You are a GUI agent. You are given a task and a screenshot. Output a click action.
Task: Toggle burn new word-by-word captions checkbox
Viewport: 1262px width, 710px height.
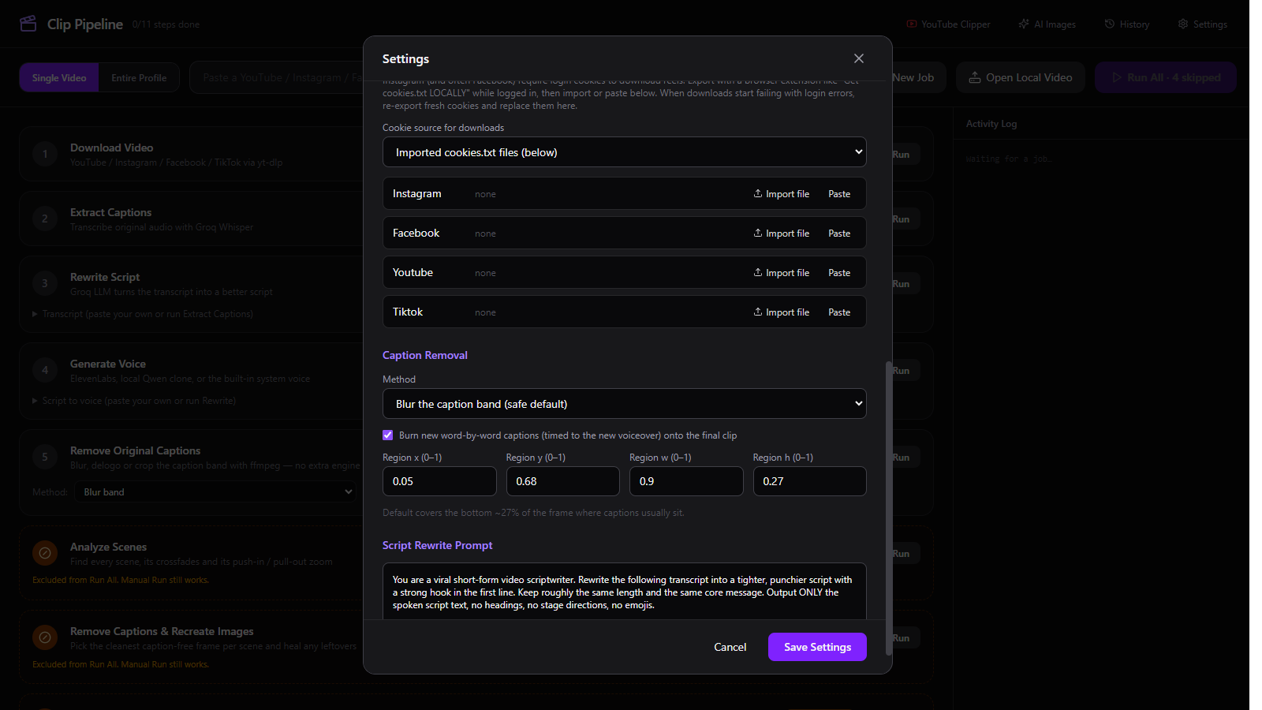coord(387,435)
